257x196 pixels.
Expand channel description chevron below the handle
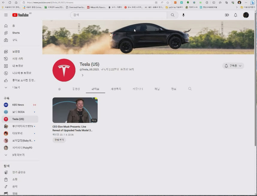(x=82, y=75)
